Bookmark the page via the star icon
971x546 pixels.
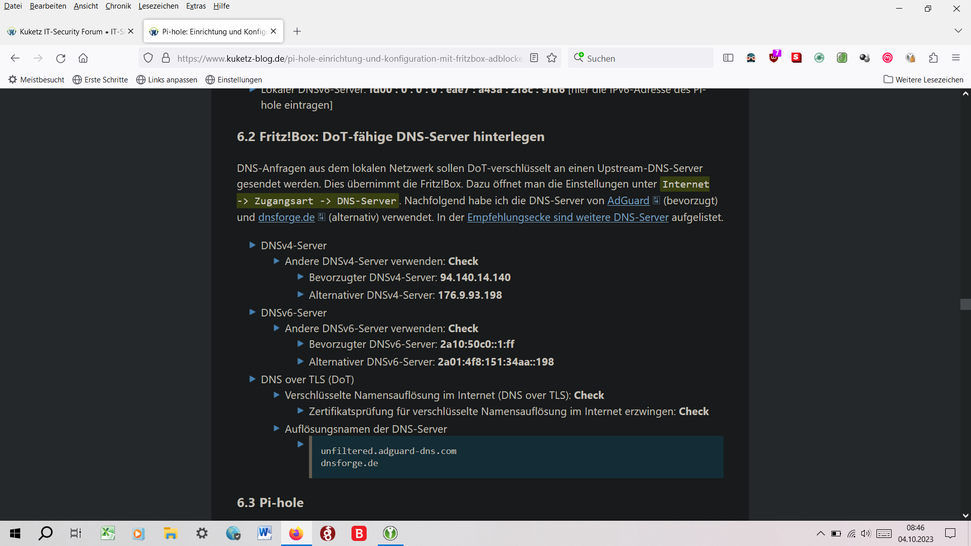(551, 58)
